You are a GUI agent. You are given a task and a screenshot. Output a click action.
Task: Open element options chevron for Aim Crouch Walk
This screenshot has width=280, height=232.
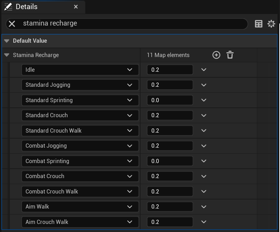[x=204, y=222]
